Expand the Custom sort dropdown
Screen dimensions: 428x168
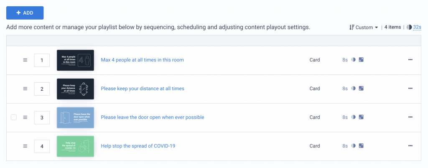click(x=367, y=27)
